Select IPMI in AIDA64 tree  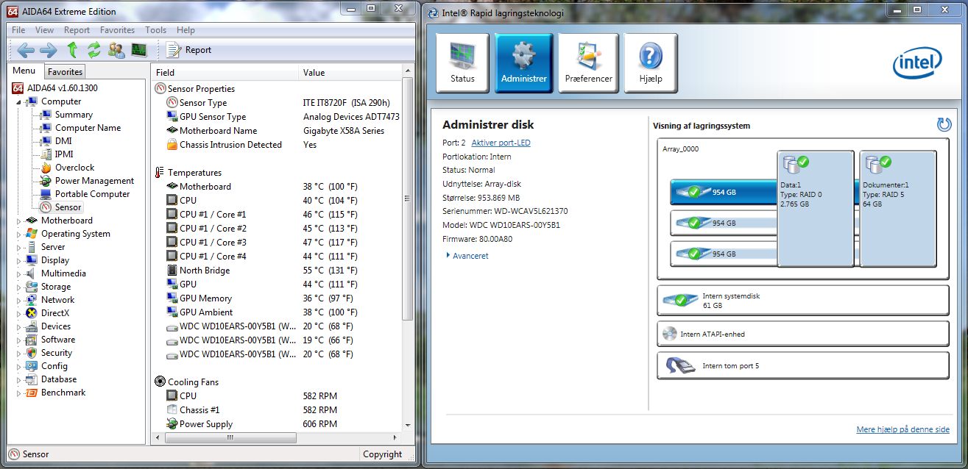pyautogui.click(x=64, y=154)
